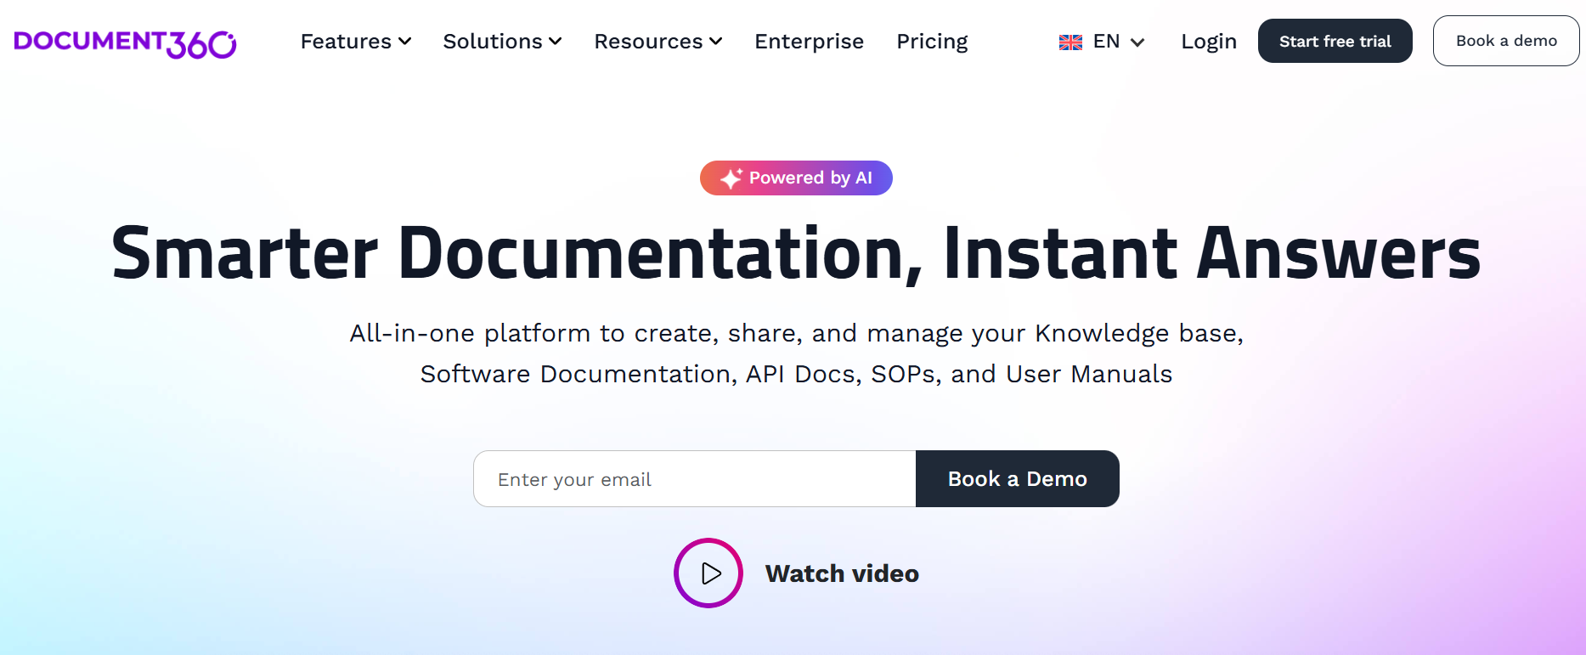Click the Software Documentation, API Docs subtitle line
Screen dimensions: 1586x655
pos(796,375)
